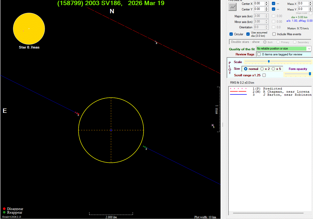Tick the Scroll range x1.25 checkbox
Screen dimensions: 313x219
point(264,75)
